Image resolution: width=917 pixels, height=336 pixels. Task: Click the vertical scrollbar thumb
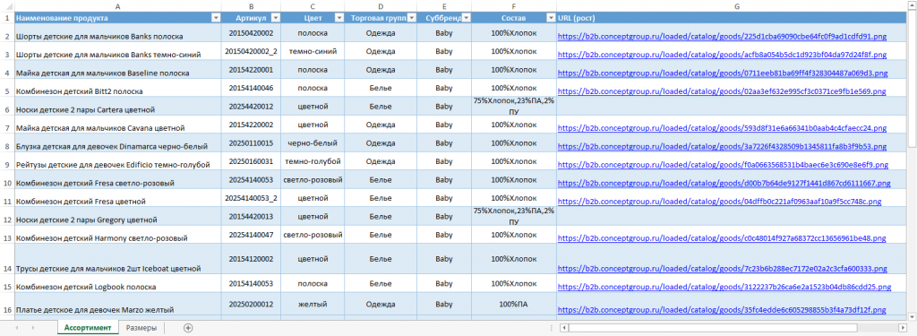tap(913, 79)
